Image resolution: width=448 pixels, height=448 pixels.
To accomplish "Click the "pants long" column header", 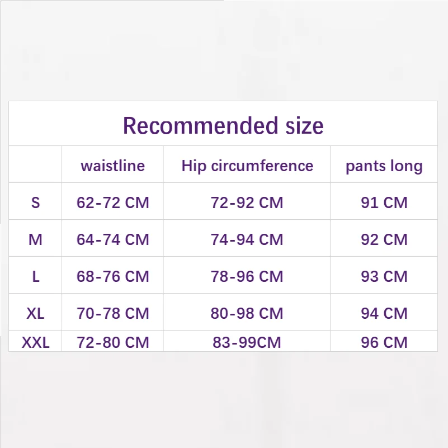I will pos(384,166).
